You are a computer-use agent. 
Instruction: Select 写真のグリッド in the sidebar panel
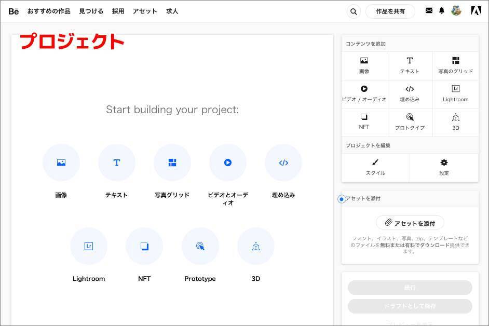click(x=455, y=65)
